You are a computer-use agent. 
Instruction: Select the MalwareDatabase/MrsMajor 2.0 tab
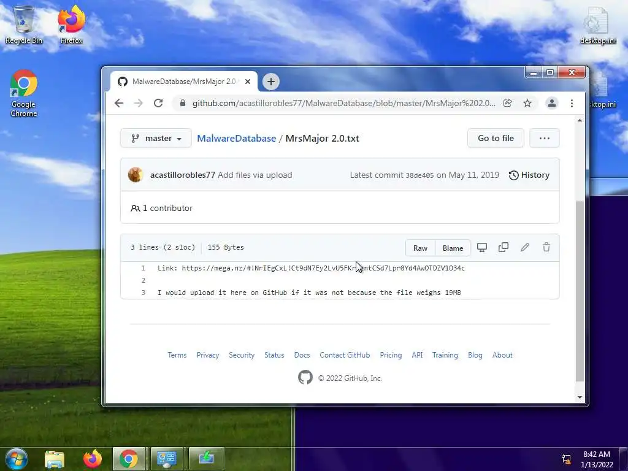coord(184,82)
